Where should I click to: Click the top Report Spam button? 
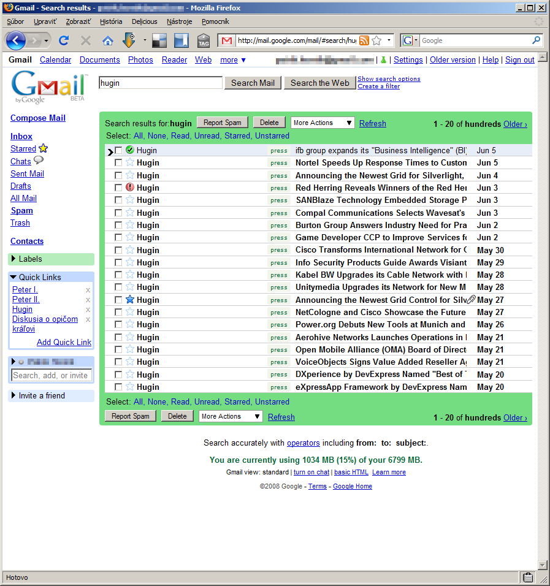point(223,123)
